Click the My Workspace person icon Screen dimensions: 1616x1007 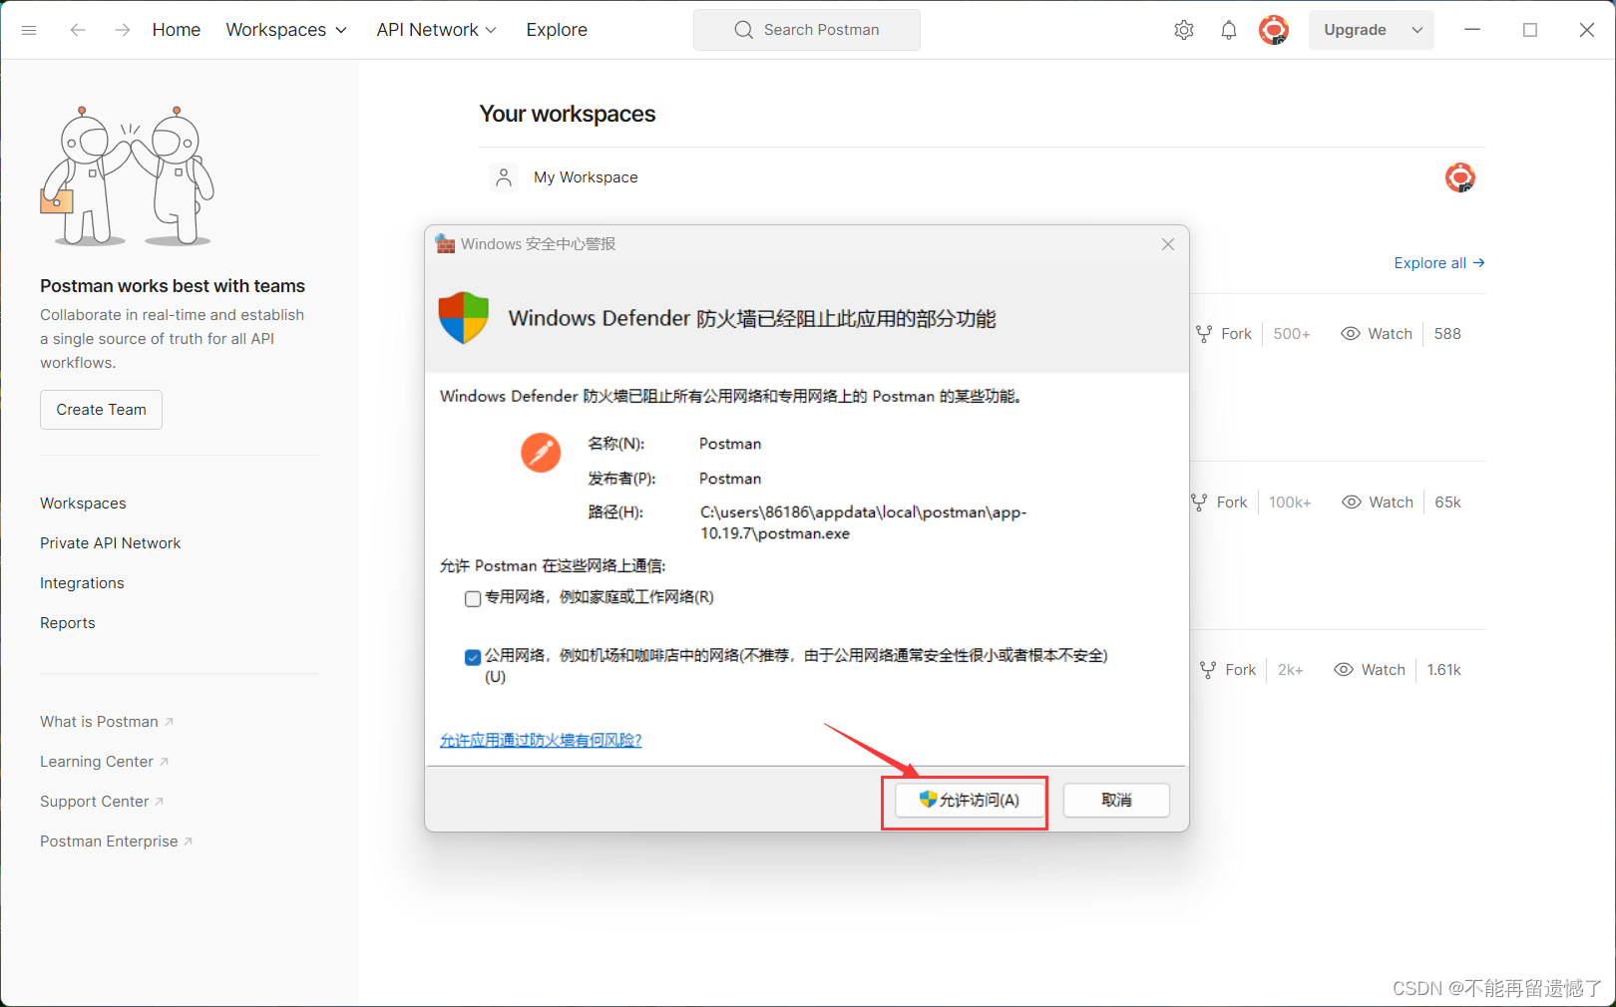[504, 177]
